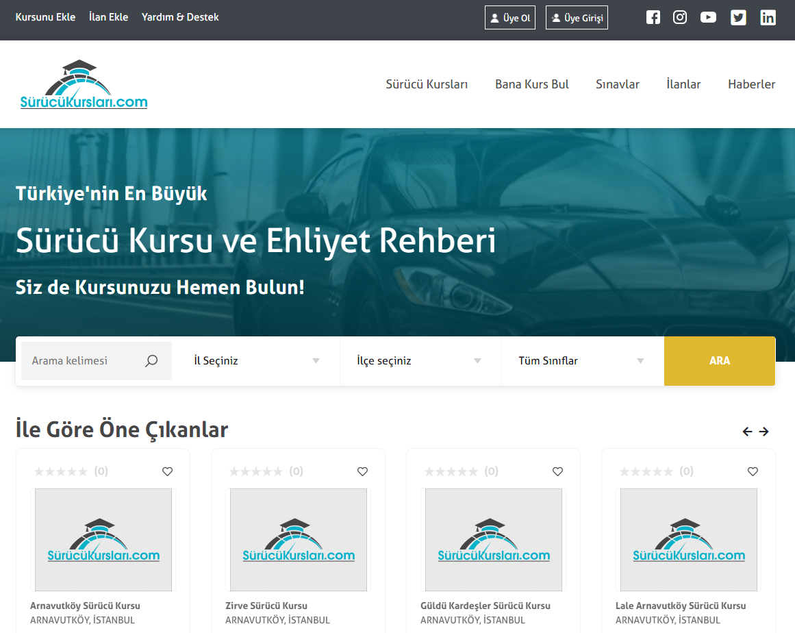Click the yellow ARA search button
Image resolution: width=795 pixels, height=633 pixels.
point(720,360)
